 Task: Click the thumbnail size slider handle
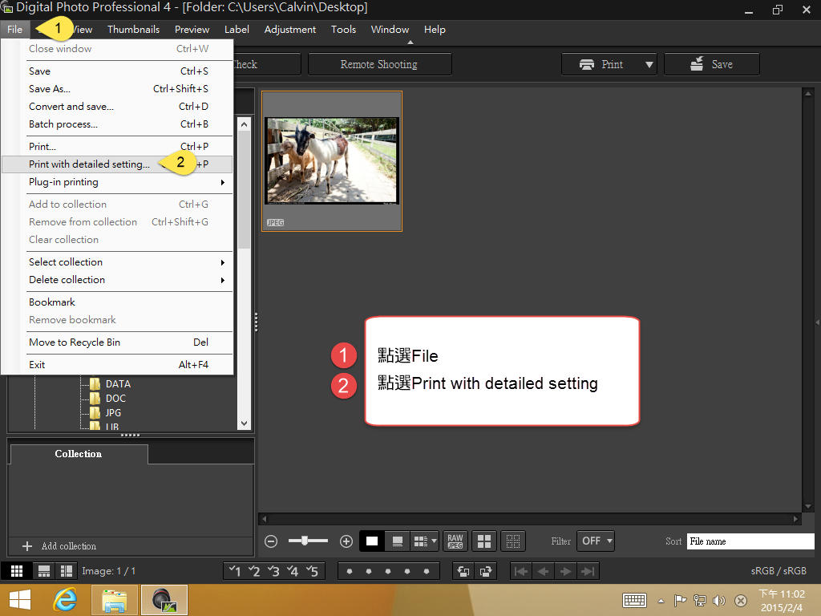pos(305,541)
